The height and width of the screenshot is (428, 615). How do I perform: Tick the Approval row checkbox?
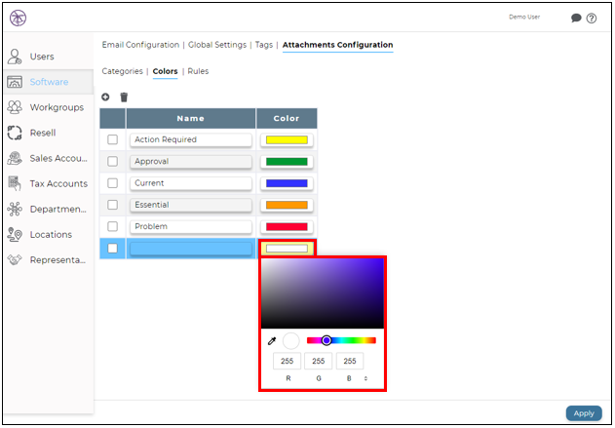coord(112,161)
